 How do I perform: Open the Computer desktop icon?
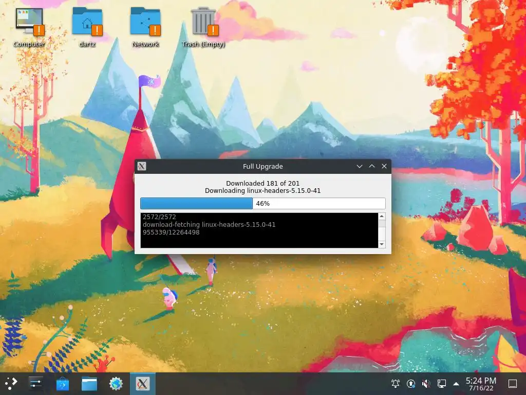[x=29, y=28]
